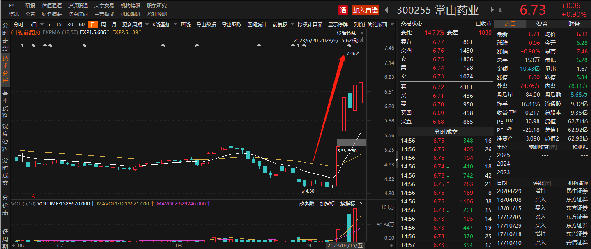The width and height of the screenshot is (591, 249).
Task: Close the VOL indicator panel
Action: (362, 204)
